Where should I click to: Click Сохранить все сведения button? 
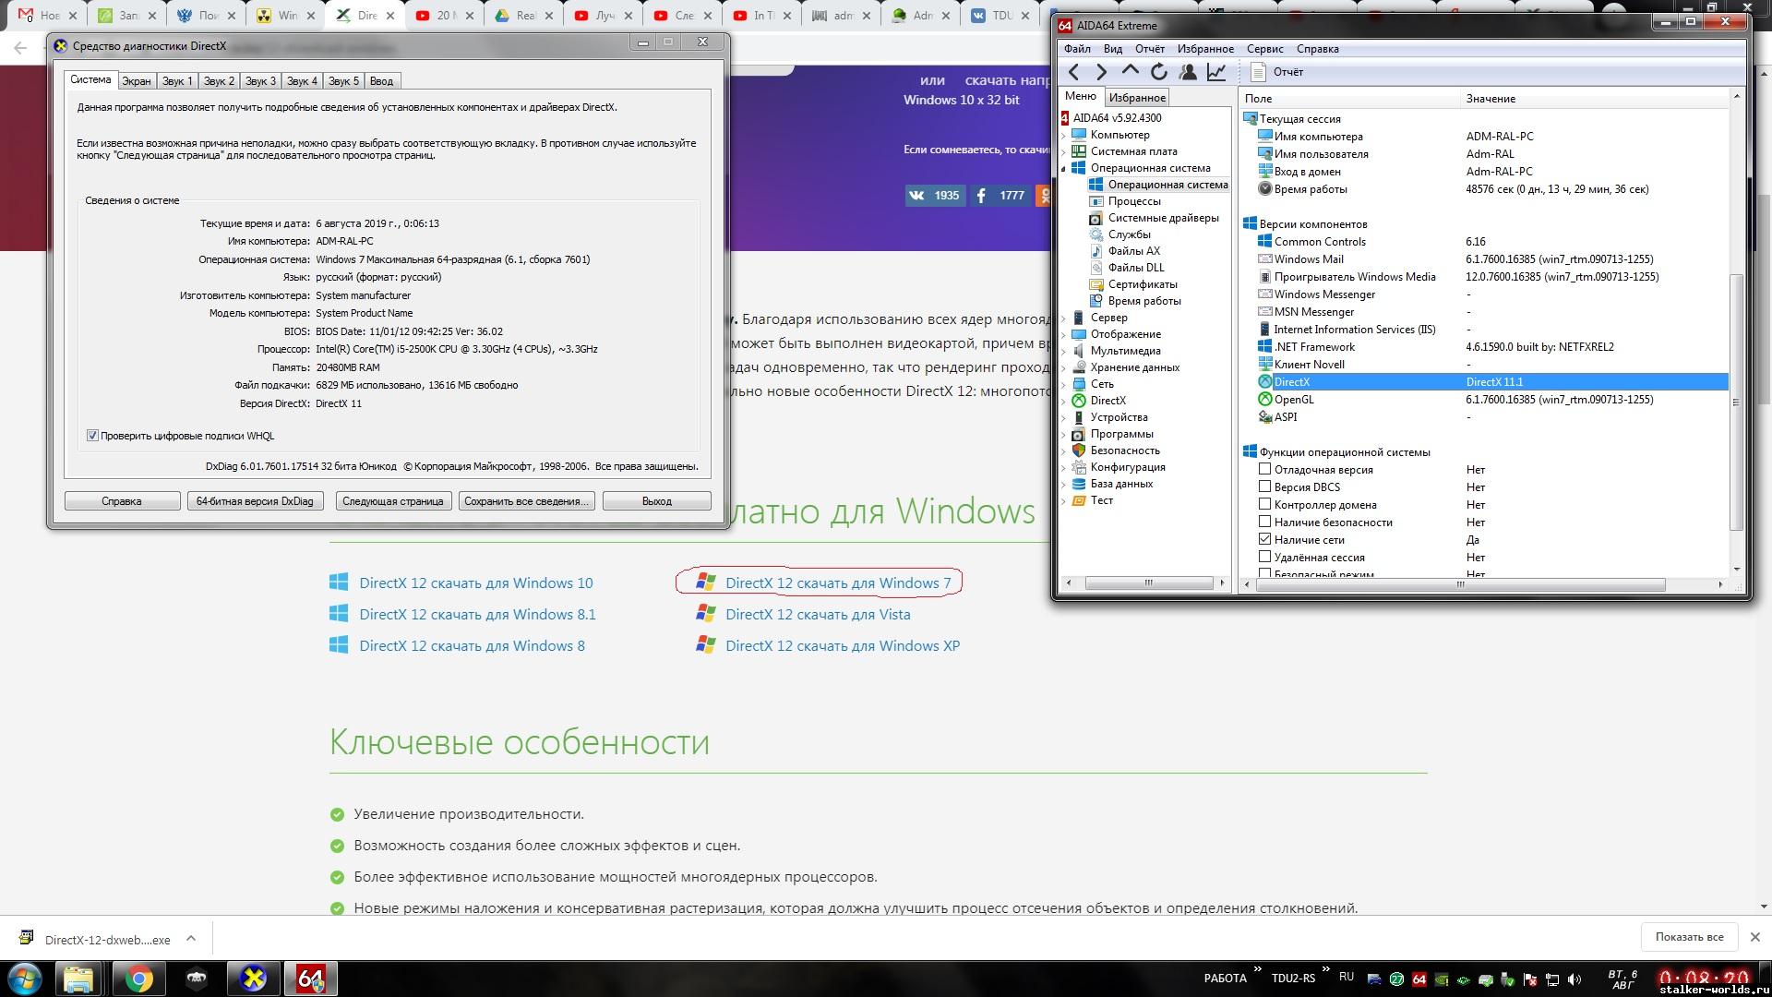click(526, 501)
